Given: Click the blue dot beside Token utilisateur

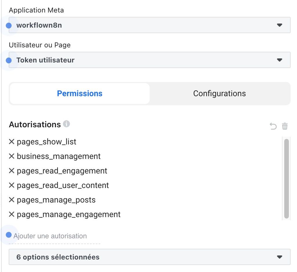Looking at the screenshot, I should click(9, 60).
